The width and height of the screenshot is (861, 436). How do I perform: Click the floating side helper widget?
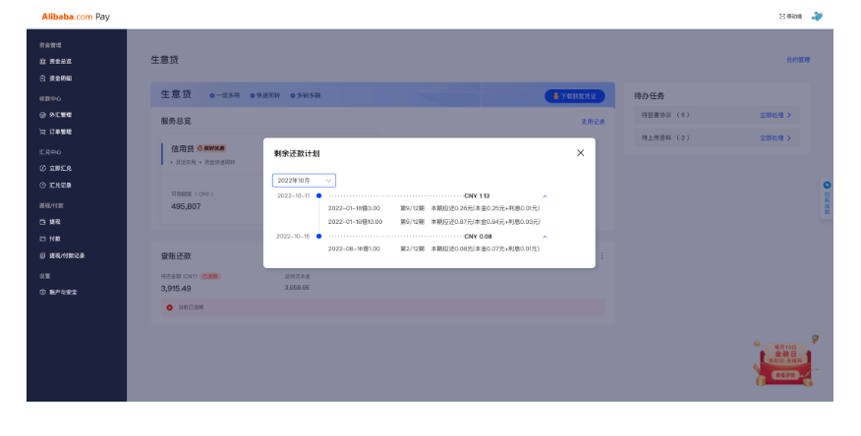coord(827,199)
